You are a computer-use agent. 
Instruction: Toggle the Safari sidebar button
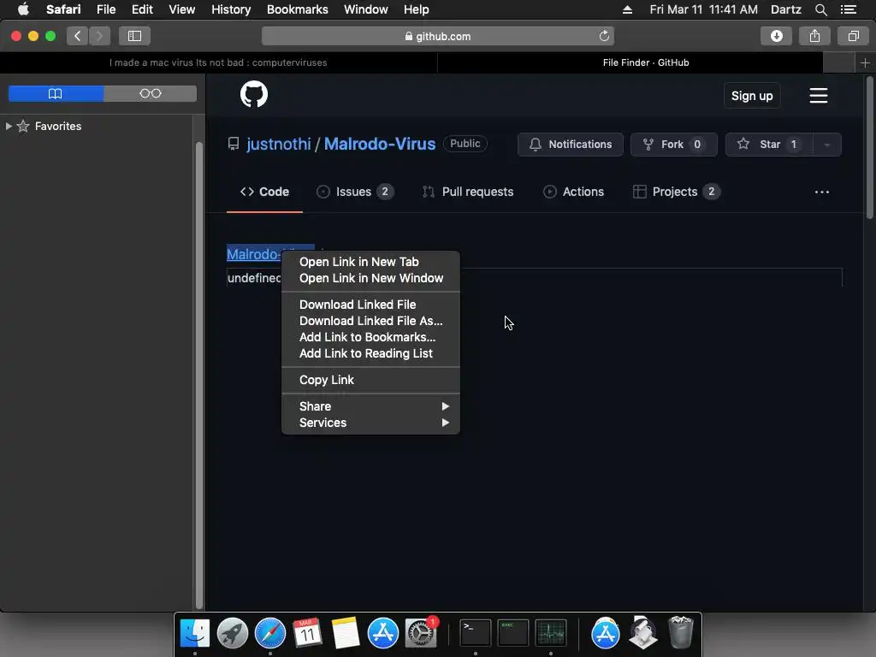point(134,36)
